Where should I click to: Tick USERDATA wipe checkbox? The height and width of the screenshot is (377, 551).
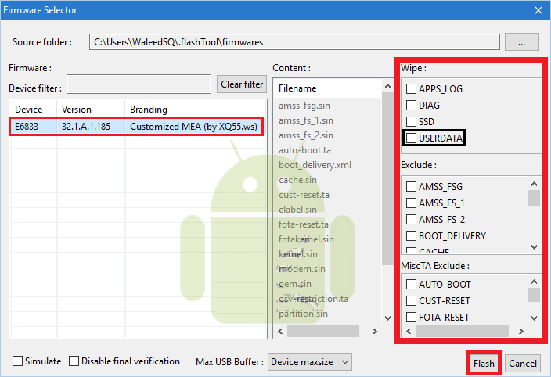coord(411,138)
